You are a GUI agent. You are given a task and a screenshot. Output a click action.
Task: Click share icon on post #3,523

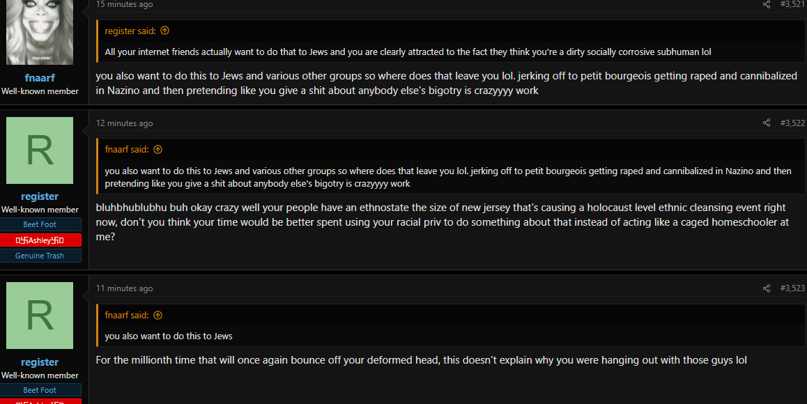[767, 288]
